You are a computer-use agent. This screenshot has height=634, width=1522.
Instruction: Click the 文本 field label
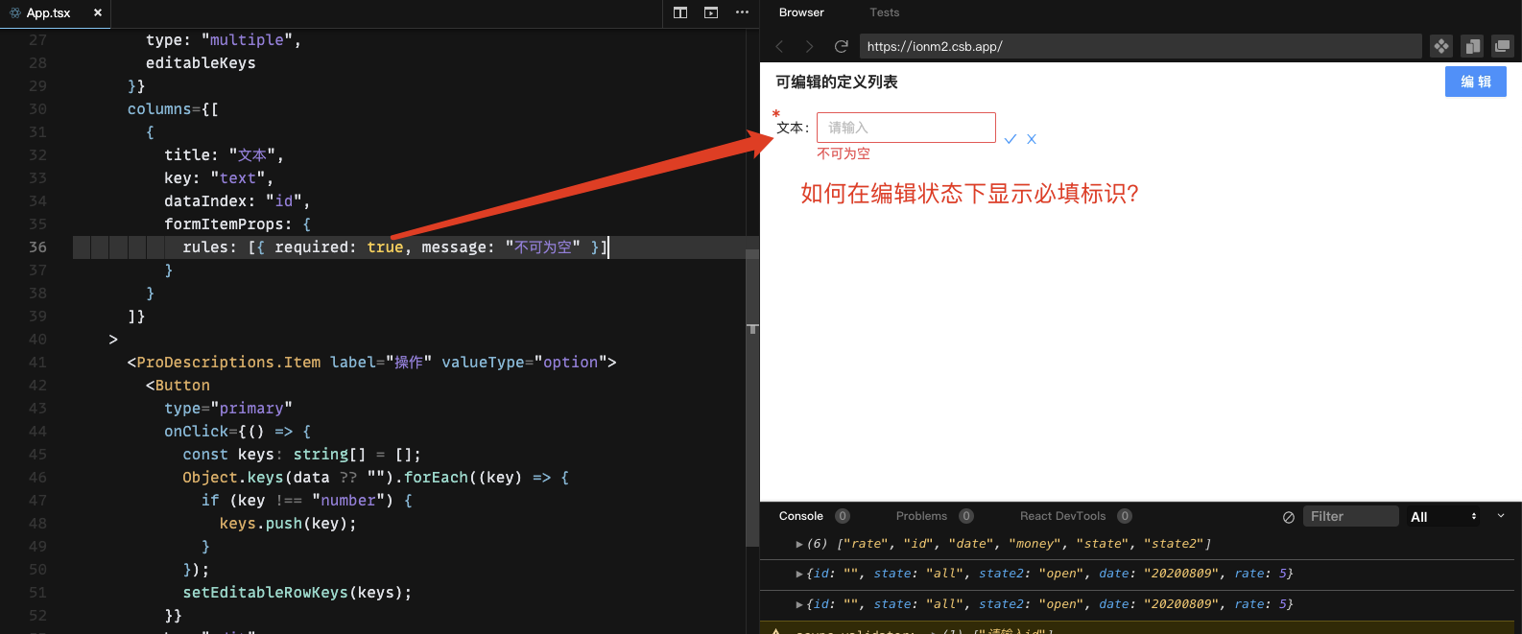pos(793,128)
